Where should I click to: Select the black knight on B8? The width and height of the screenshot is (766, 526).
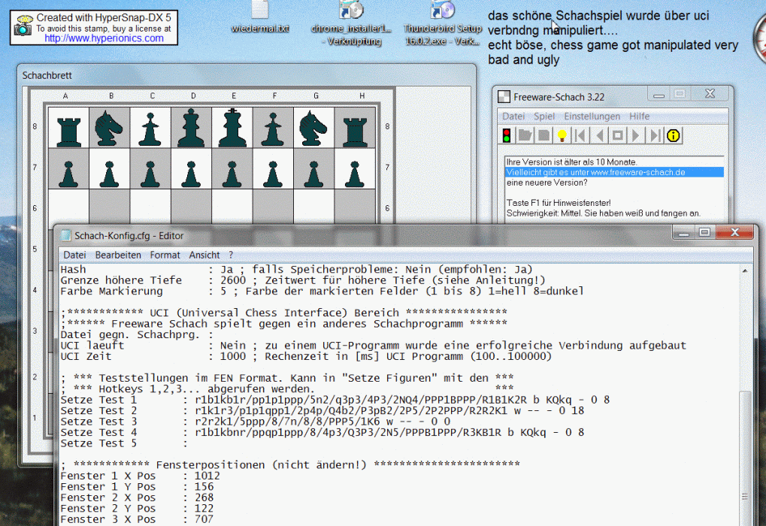tap(110, 128)
